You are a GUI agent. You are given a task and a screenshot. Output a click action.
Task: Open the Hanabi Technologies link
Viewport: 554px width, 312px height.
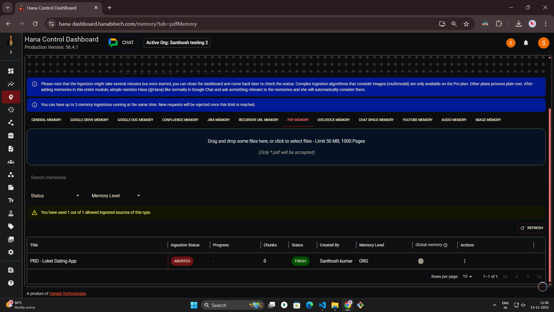point(68,294)
